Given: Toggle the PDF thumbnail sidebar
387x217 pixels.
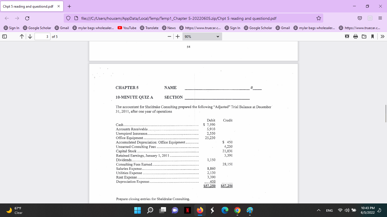Looking at the screenshot, I should click(x=4, y=36).
